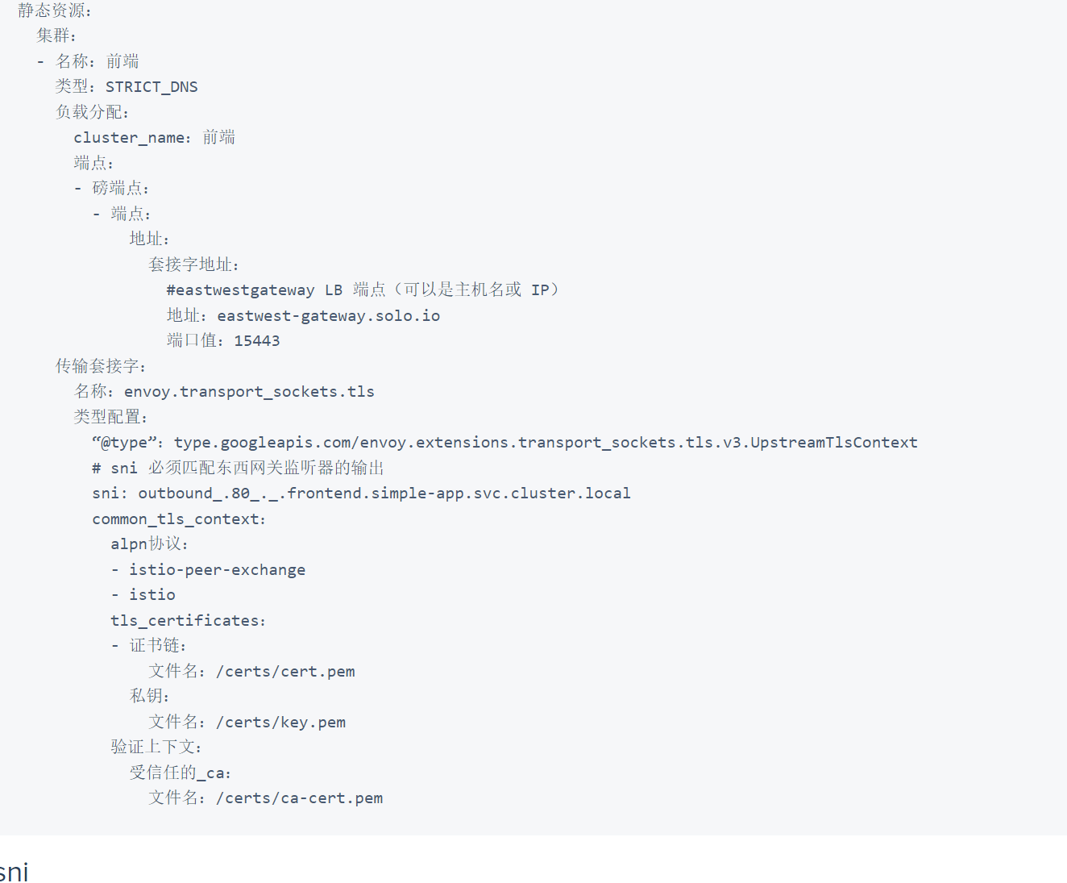This screenshot has width=1067, height=883.
Task: Click the standalone 'istio' list entry
Action: coord(152,595)
